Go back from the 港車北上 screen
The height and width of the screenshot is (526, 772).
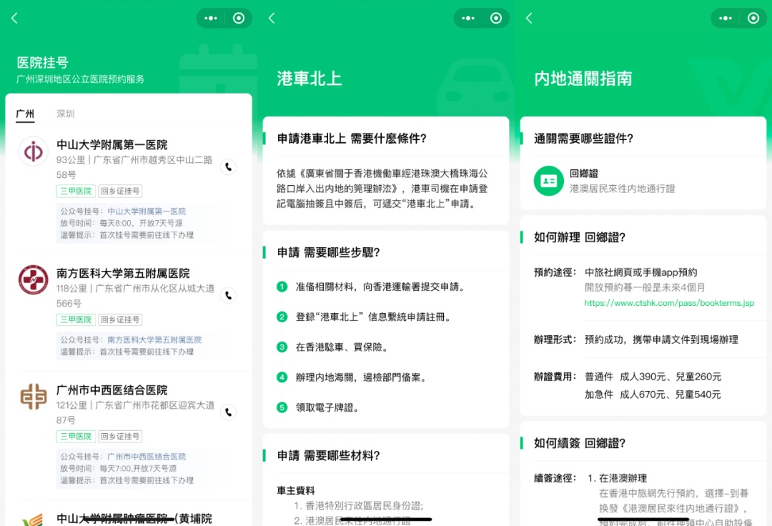pyautogui.click(x=272, y=18)
